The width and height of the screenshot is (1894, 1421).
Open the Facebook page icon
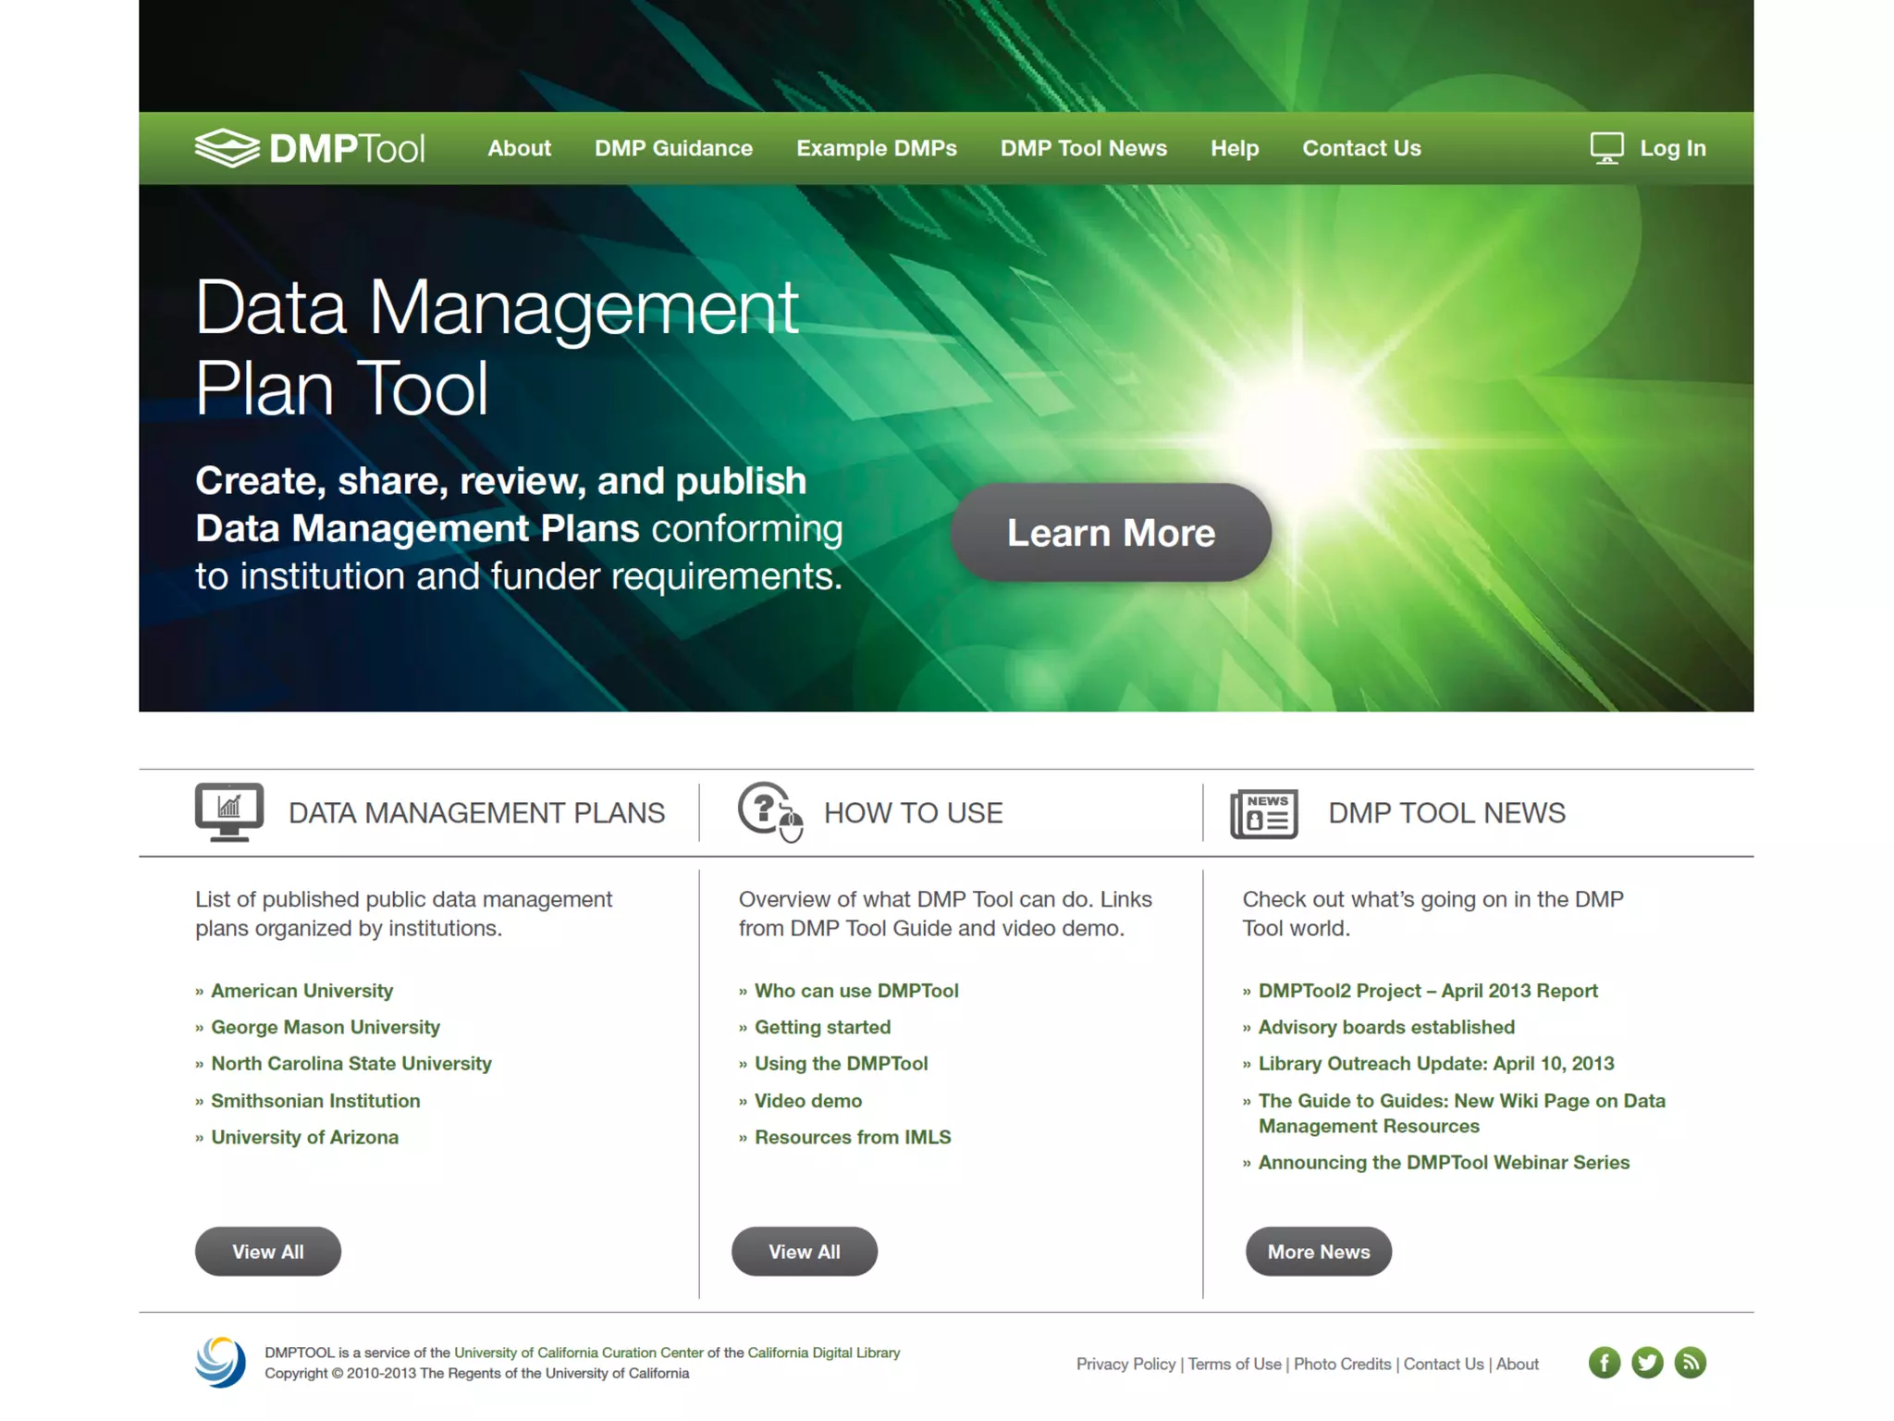pos(1604,1363)
